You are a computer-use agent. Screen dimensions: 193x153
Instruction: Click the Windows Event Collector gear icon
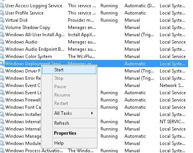[x=2, y=85]
